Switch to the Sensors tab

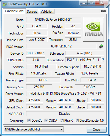[32, 12]
